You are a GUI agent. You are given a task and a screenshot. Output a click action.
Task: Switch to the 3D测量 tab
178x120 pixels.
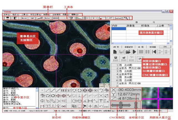tap(152, 47)
